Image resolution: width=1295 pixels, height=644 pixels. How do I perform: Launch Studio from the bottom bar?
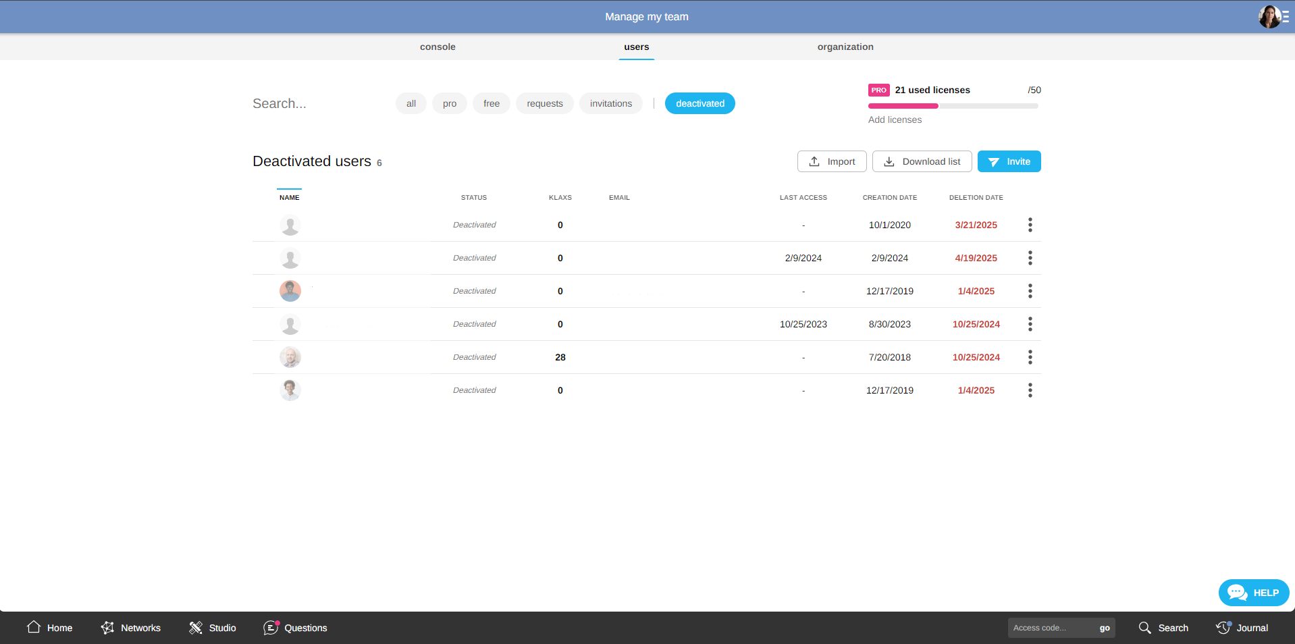point(196,628)
